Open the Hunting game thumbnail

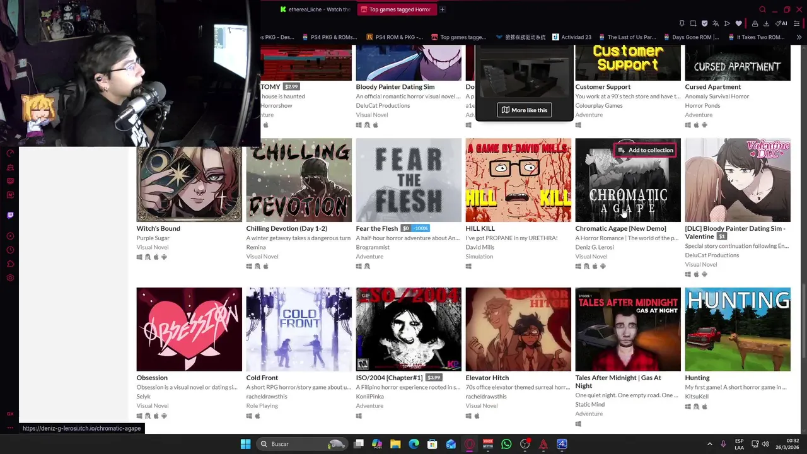click(738, 329)
